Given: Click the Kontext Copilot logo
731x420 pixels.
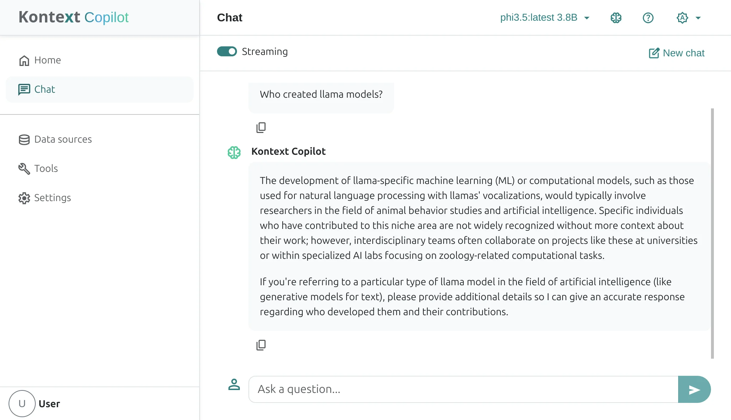Looking at the screenshot, I should (x=74, y=17).
